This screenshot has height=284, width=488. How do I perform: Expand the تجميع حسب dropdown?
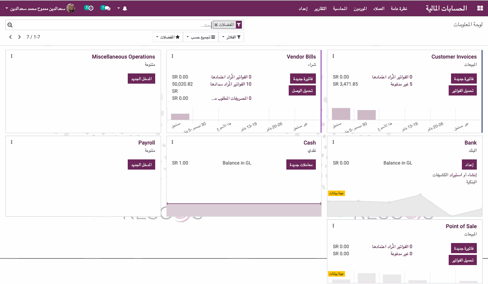201,37
